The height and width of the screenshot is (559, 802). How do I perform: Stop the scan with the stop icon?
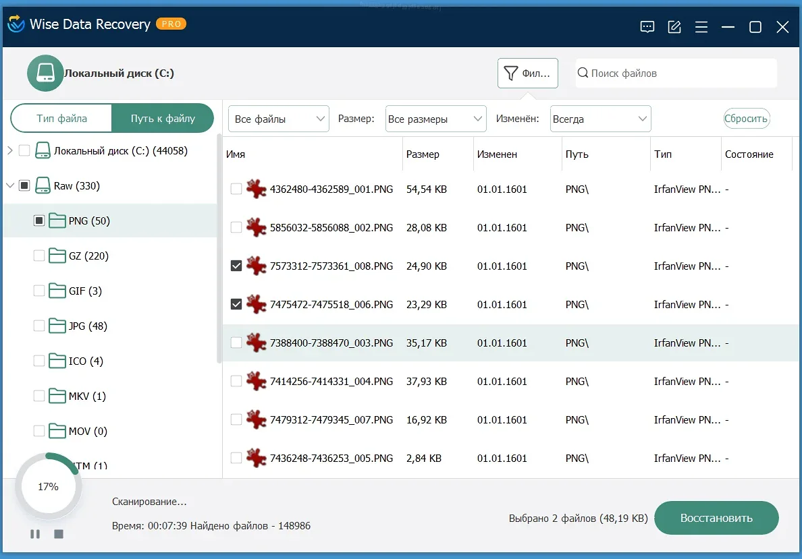click(59, 534)
